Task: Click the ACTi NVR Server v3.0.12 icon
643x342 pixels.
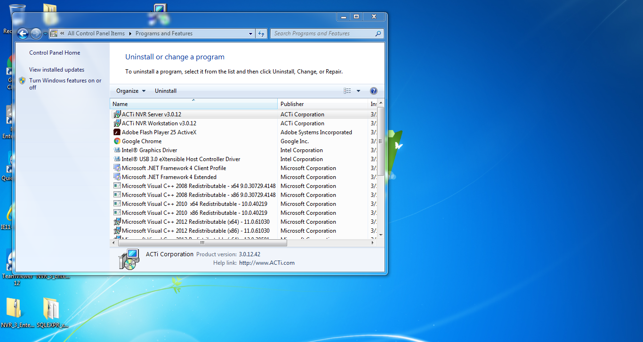Action: pos(117,114)
